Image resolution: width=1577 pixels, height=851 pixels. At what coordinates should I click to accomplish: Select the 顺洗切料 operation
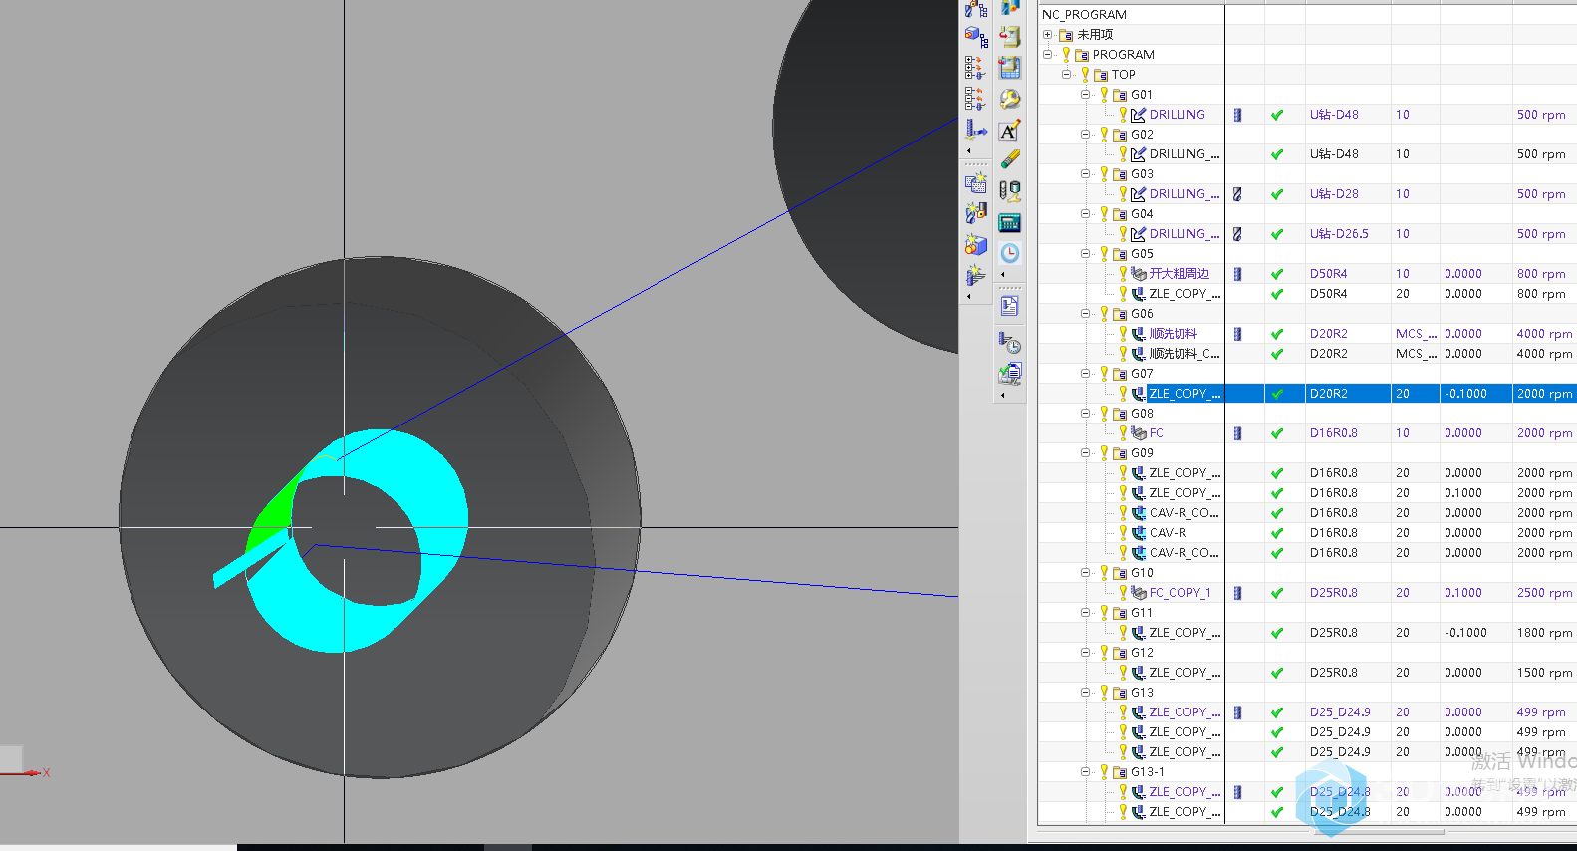(1173, 334)
